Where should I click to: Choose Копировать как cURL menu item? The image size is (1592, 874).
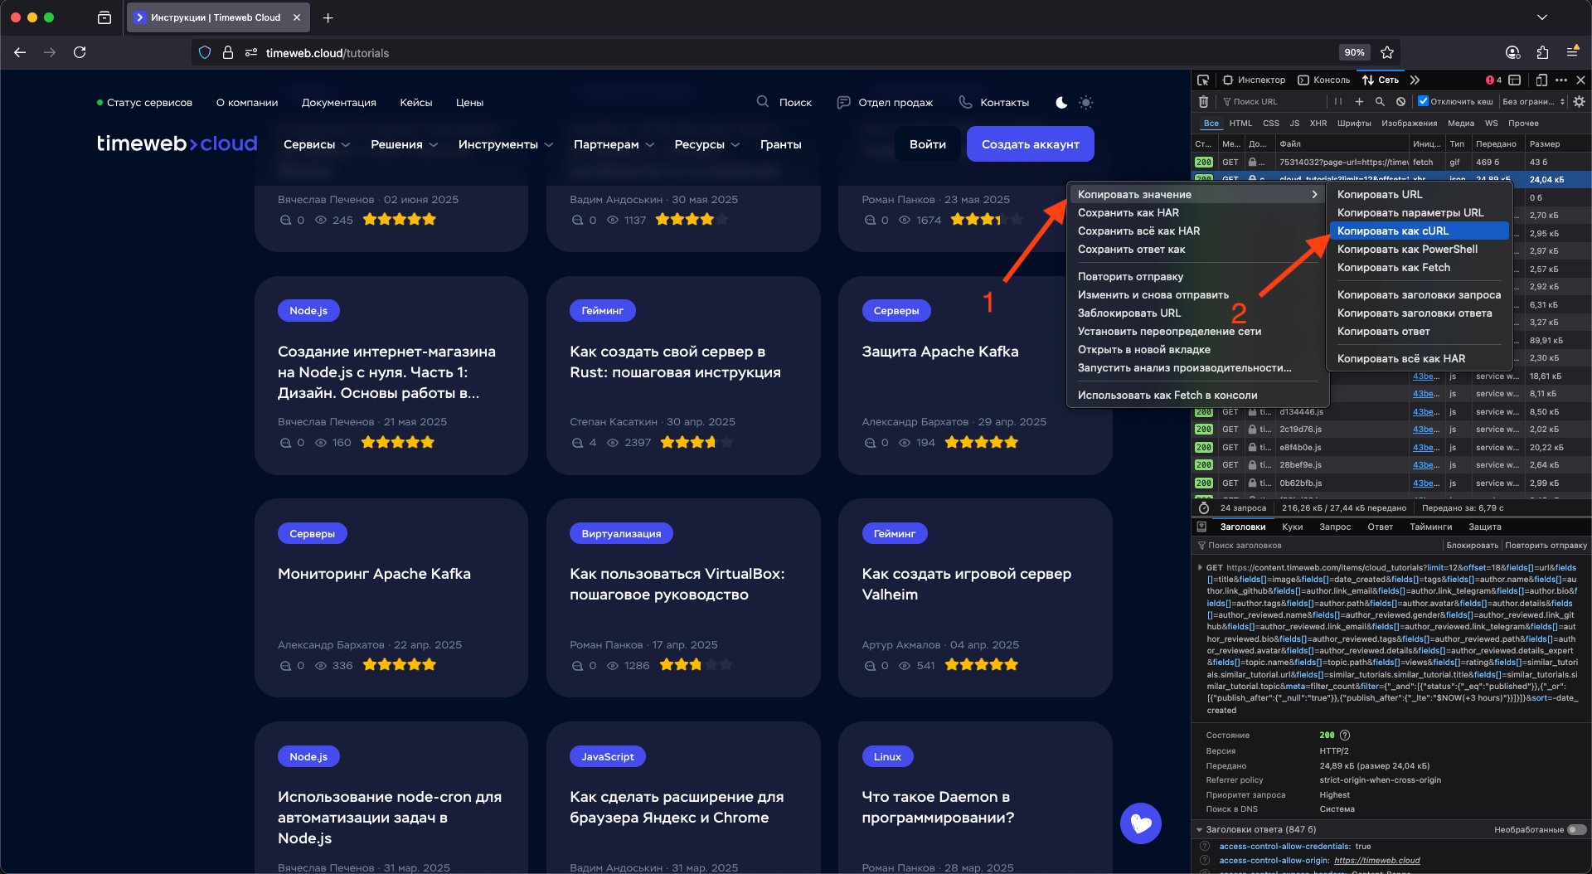pyautogui.click(x=1419, y=231)
